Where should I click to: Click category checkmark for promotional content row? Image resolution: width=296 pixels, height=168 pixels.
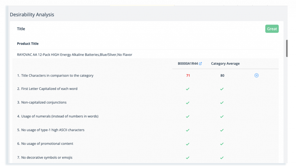coord(222,144)
